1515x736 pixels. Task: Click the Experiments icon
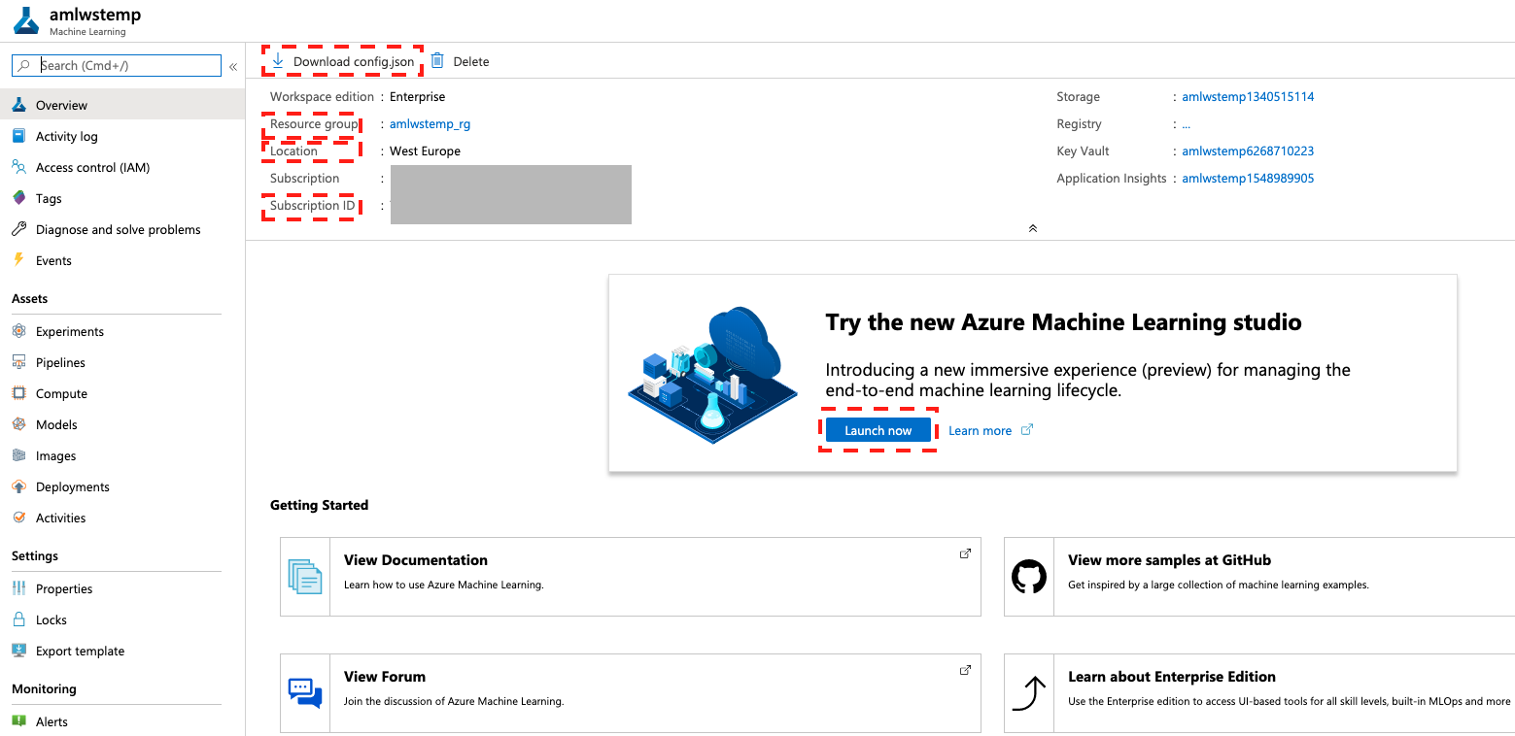(18, 331)
